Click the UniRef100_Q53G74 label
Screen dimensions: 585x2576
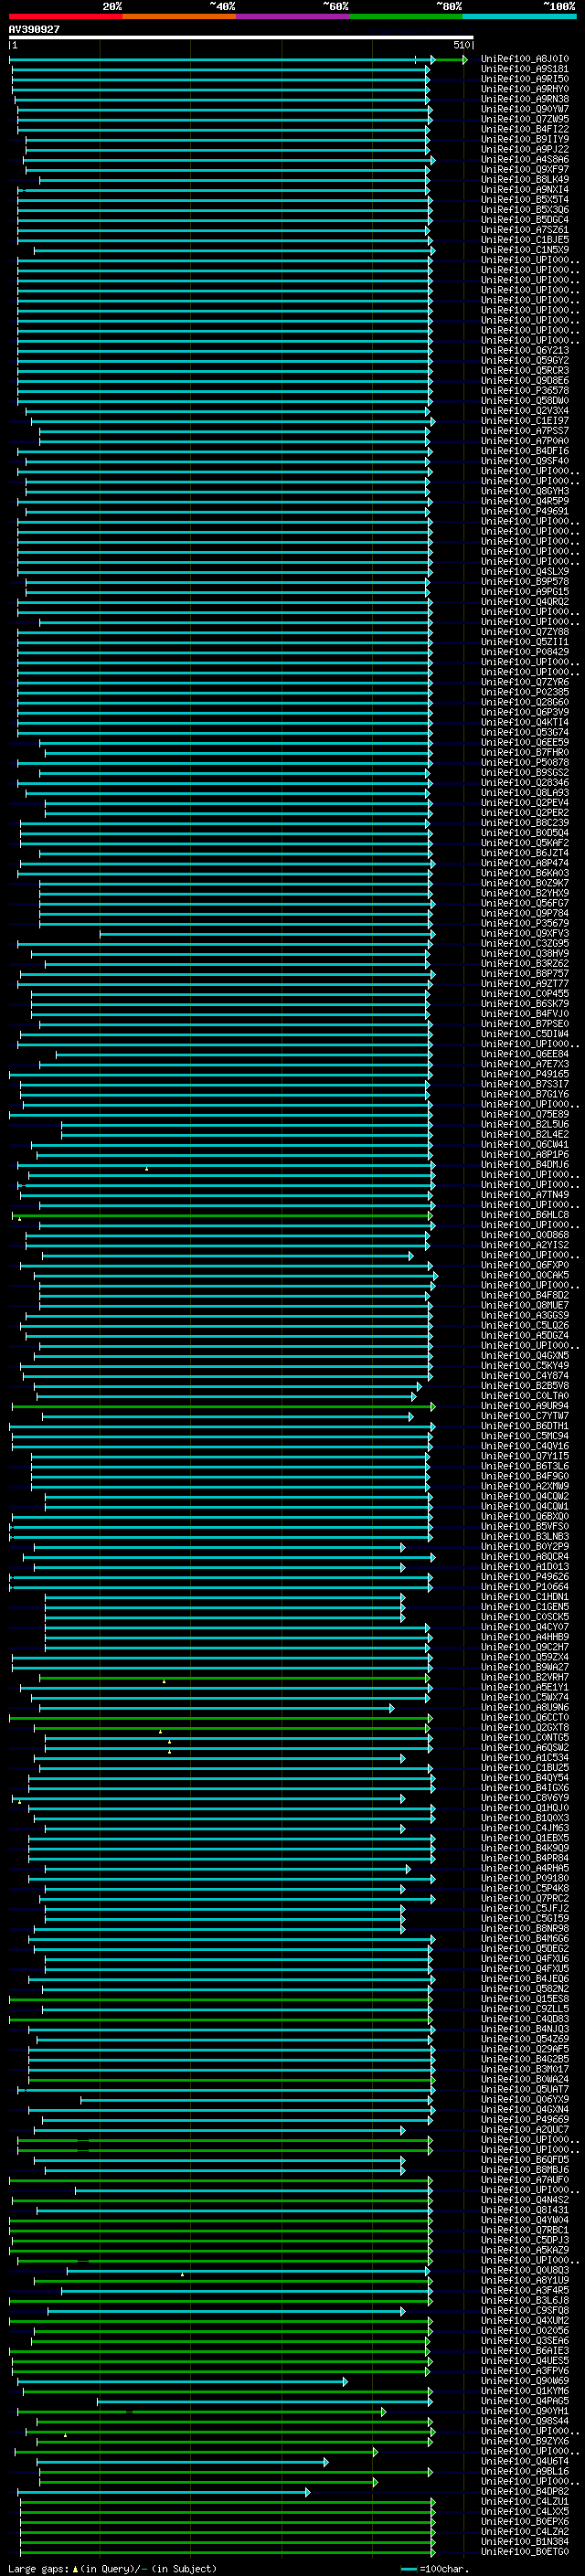525,732
